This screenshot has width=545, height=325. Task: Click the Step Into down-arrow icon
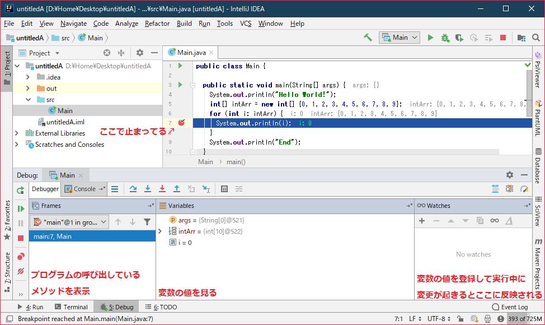point(147,189)
